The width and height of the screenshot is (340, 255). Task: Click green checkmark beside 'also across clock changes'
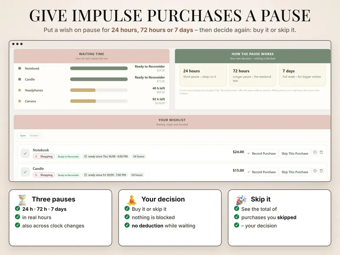[17, 225]
